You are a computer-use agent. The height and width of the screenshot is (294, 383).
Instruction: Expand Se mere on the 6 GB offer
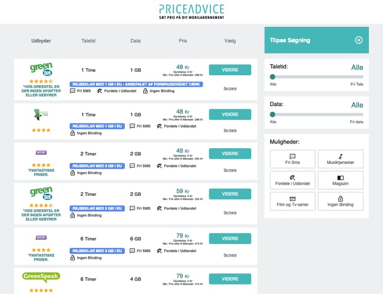pyautogui.click(x=230, y=255)
